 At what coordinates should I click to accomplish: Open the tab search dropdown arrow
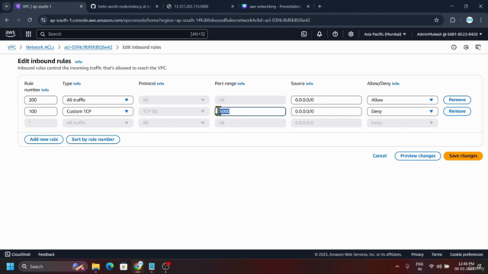pos(6,6)
